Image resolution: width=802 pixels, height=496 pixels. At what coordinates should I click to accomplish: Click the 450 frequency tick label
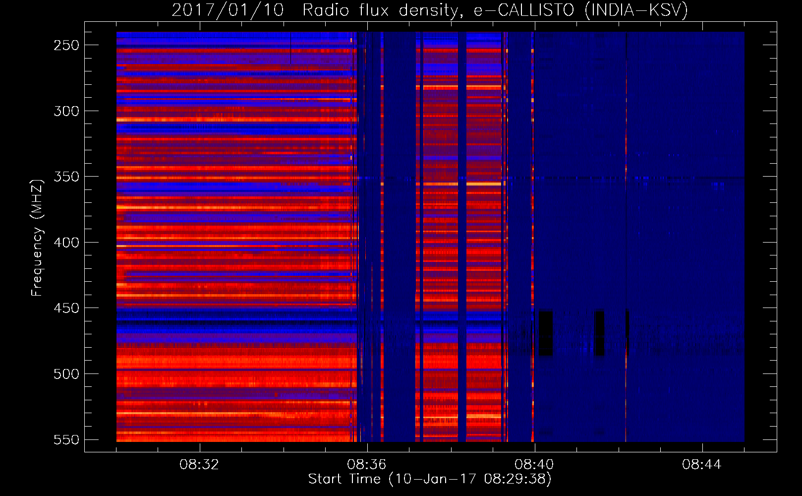tap(66, 308)
